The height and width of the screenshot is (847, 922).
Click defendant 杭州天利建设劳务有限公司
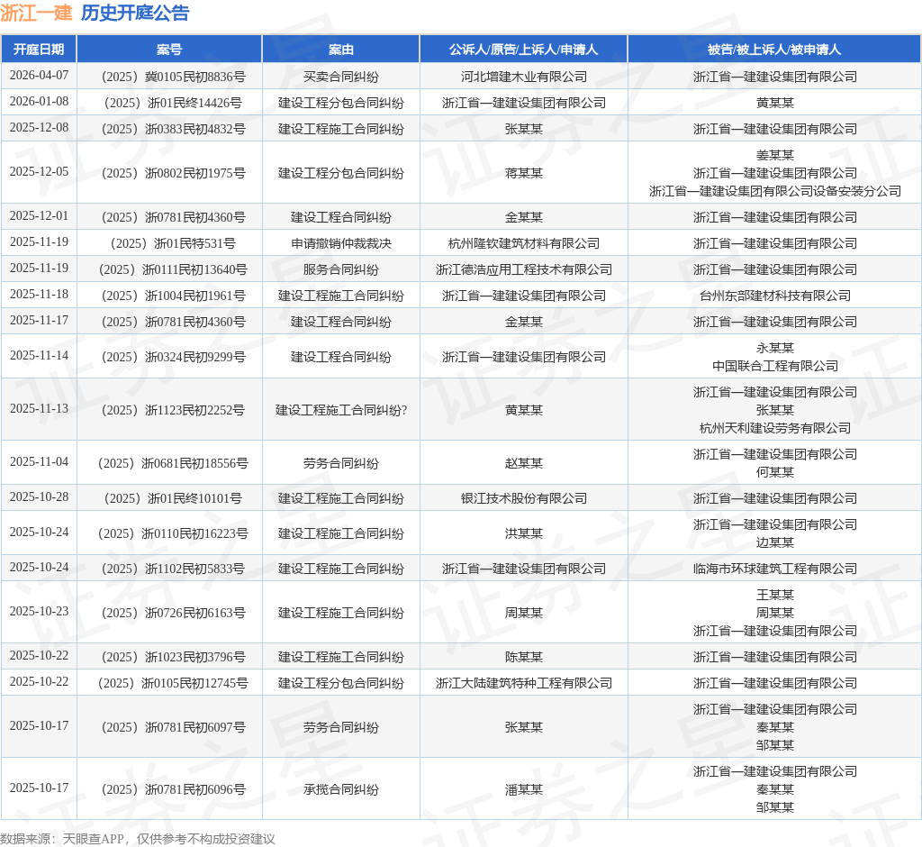click(x=775, y=429)
